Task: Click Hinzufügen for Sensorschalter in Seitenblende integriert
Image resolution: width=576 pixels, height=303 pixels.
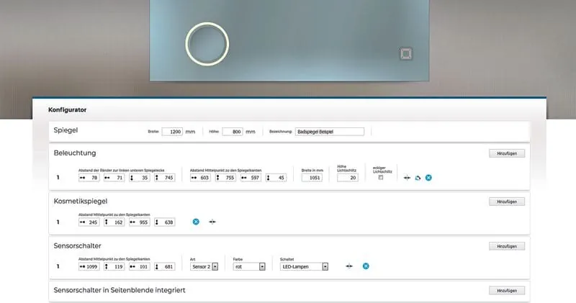Action: [507, 291]
